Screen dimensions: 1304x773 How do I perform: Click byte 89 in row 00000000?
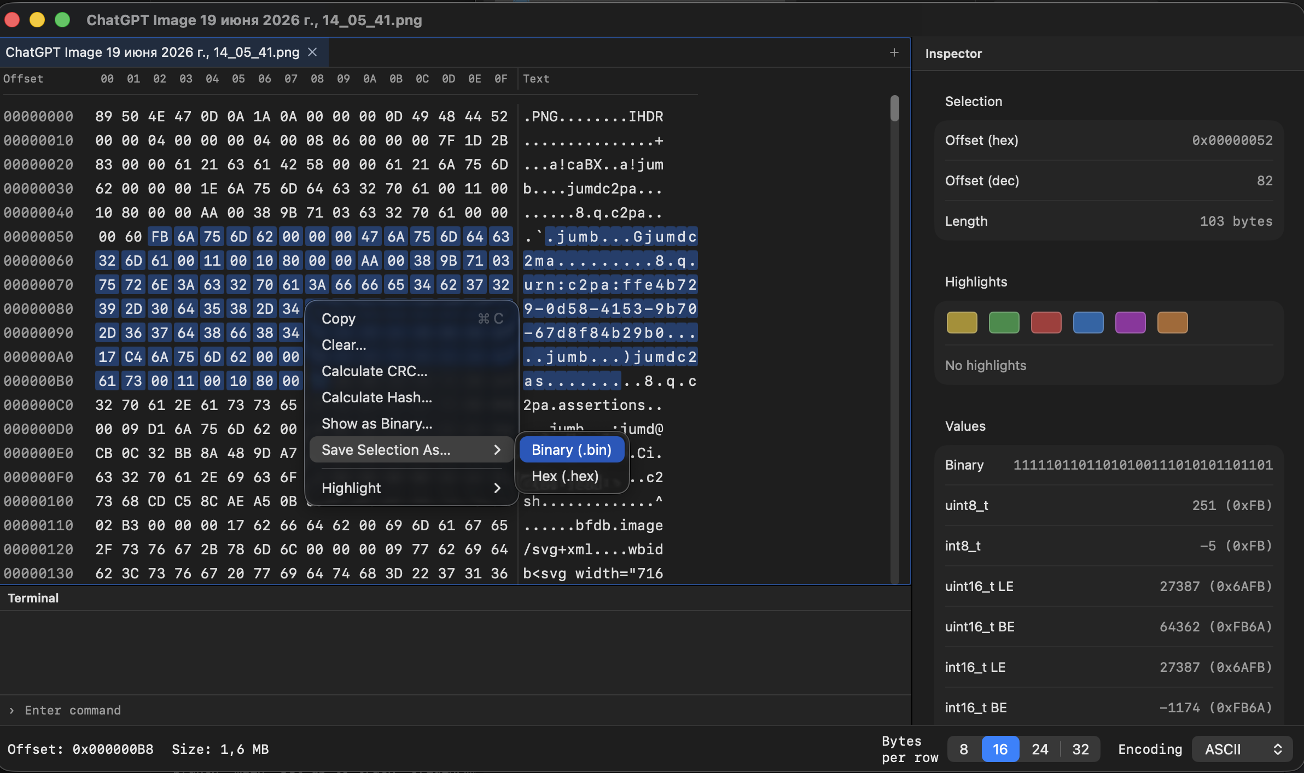click(x=104, y=116)
